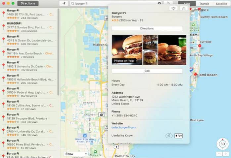The image size is (231, 158).
Task: Share this place using the share icon
Action: coord(184,8)
